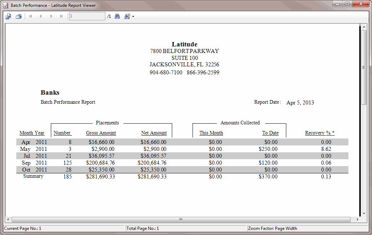Advance to the next page

[51, 16]
